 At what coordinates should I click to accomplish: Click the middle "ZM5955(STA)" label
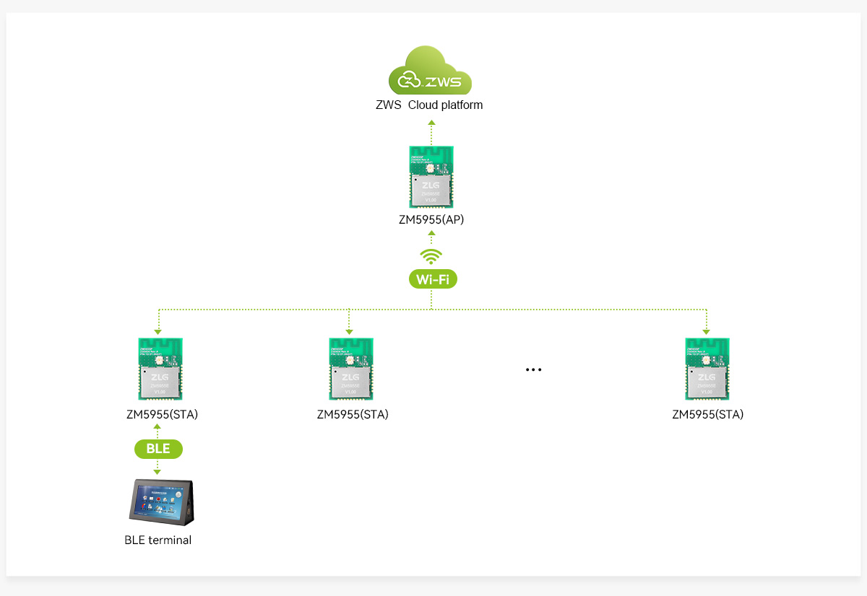353,415
